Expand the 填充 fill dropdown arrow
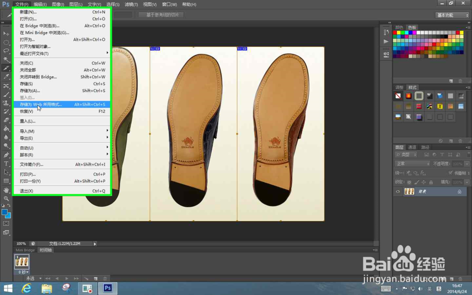The image size is (472, 295). tap(467, 182)
